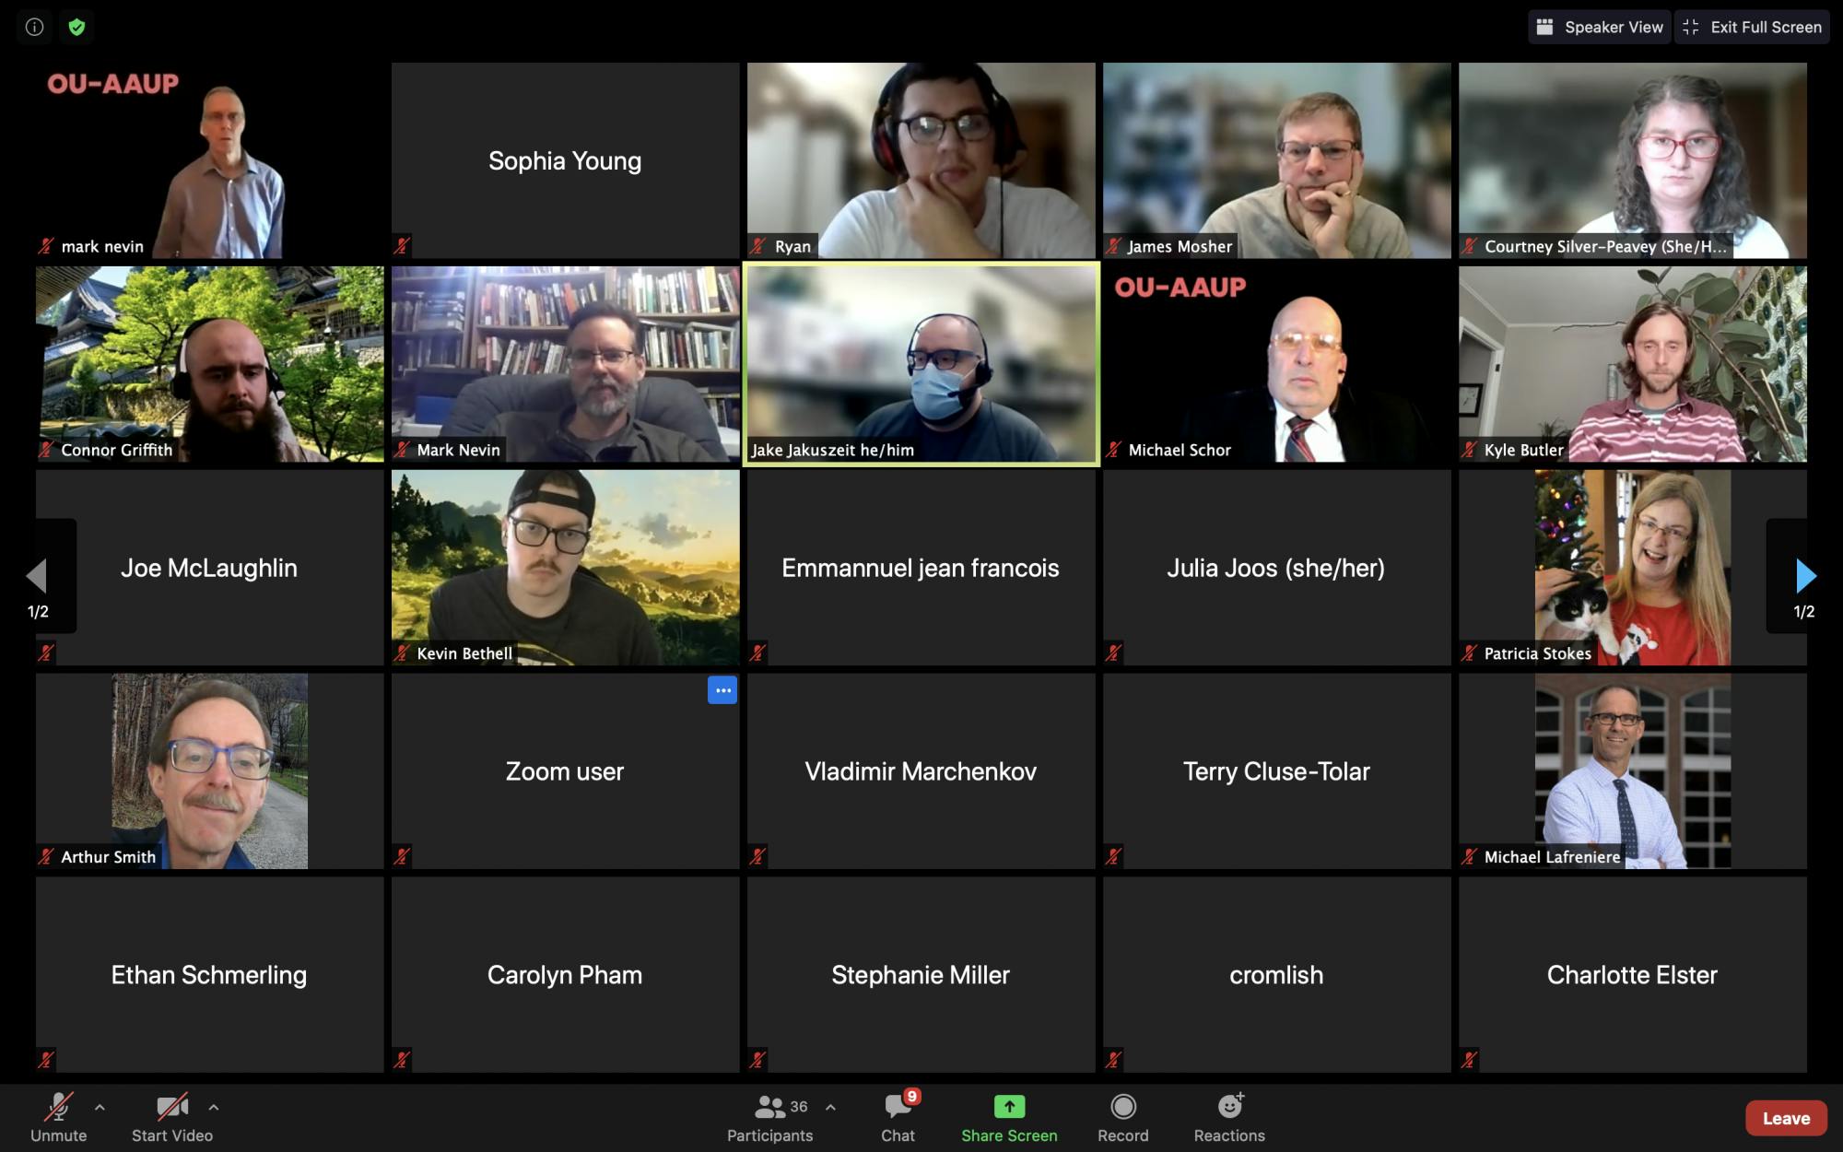
Task: Go to next gallery page with right arrow
Action: point(1805,576)
